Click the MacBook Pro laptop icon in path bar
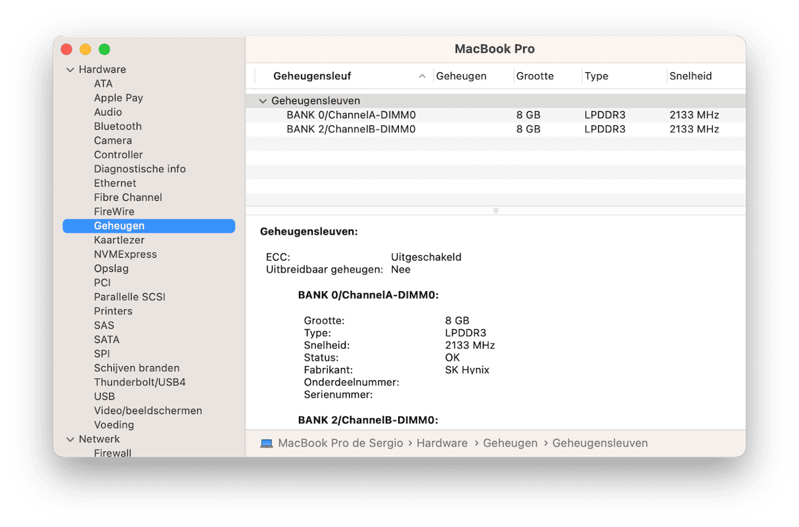This screenshot has height=527, width=799. [266, 444]
